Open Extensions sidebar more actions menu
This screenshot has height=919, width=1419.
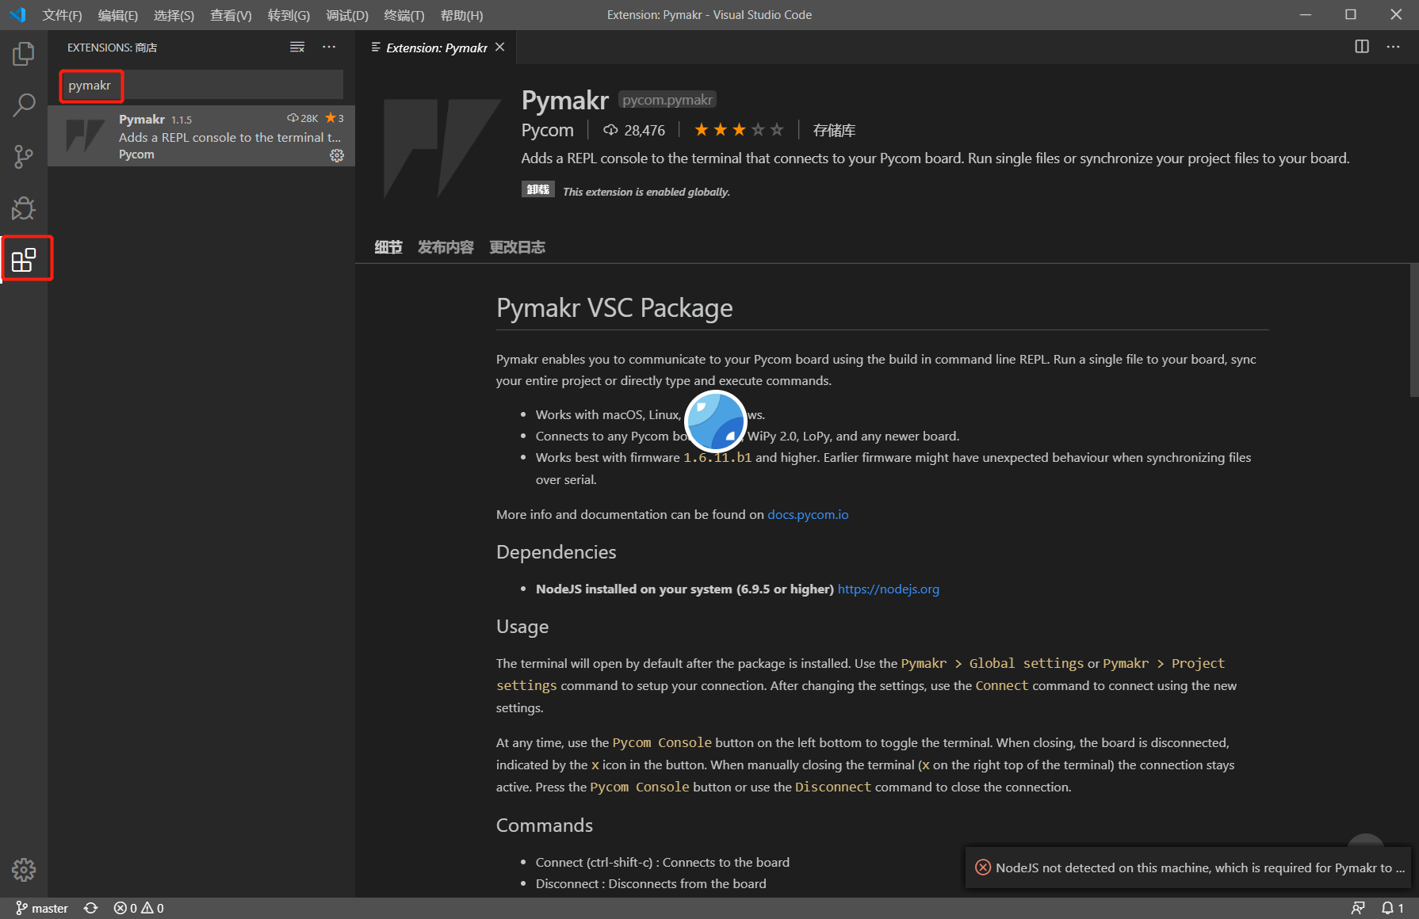[x=329, y=48]
